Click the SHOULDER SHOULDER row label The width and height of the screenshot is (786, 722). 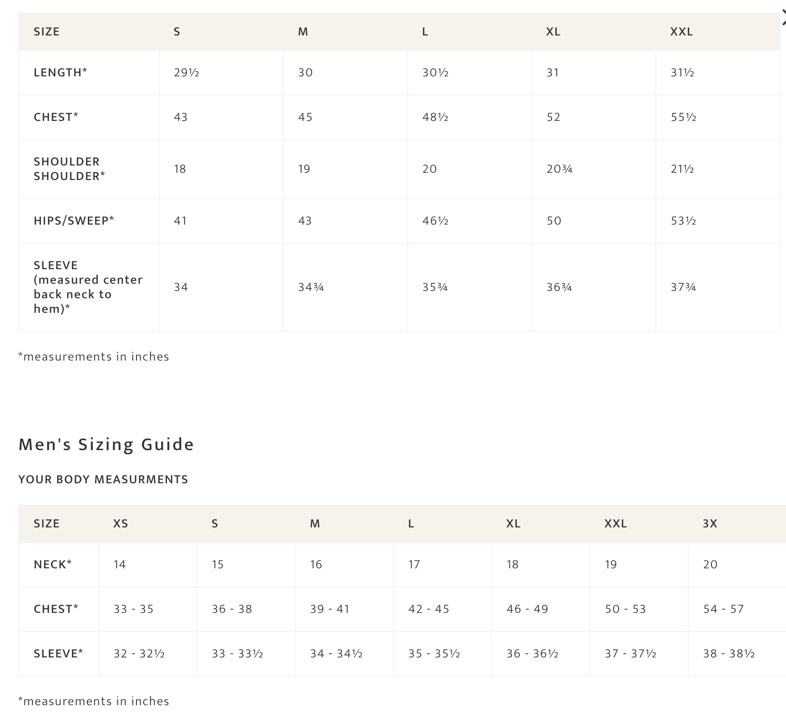click(x=69, y=169)
